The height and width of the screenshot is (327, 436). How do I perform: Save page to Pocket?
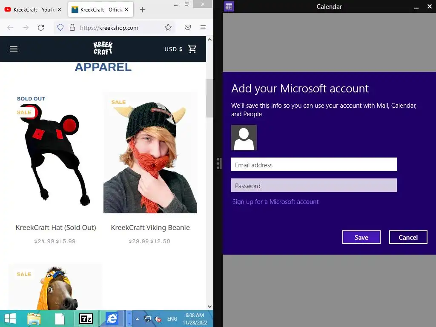point(188,27)
